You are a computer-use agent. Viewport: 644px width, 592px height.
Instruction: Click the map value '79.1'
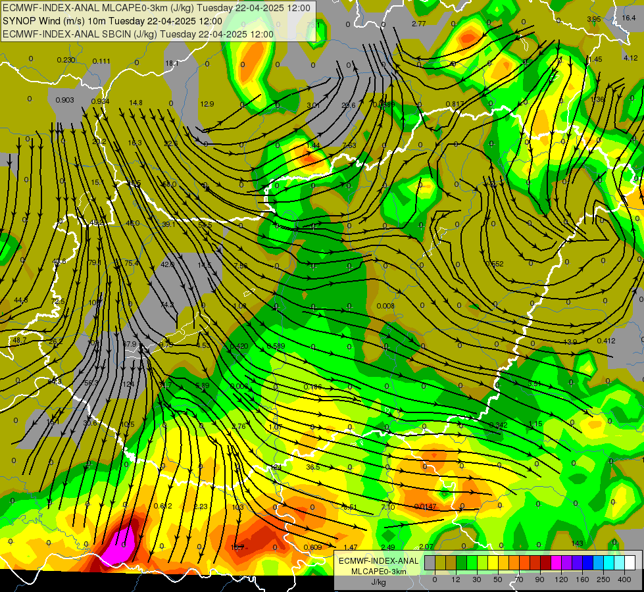[x=95, y=262]
